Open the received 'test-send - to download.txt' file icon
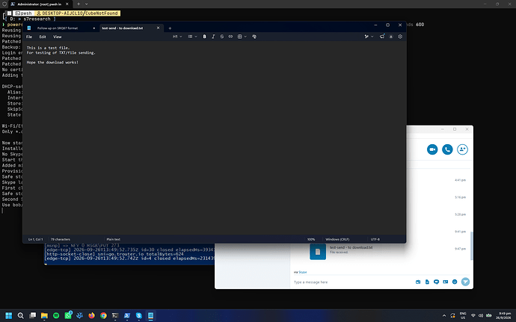The height and width of the screenshot is (322, 516). click(318, 252)
